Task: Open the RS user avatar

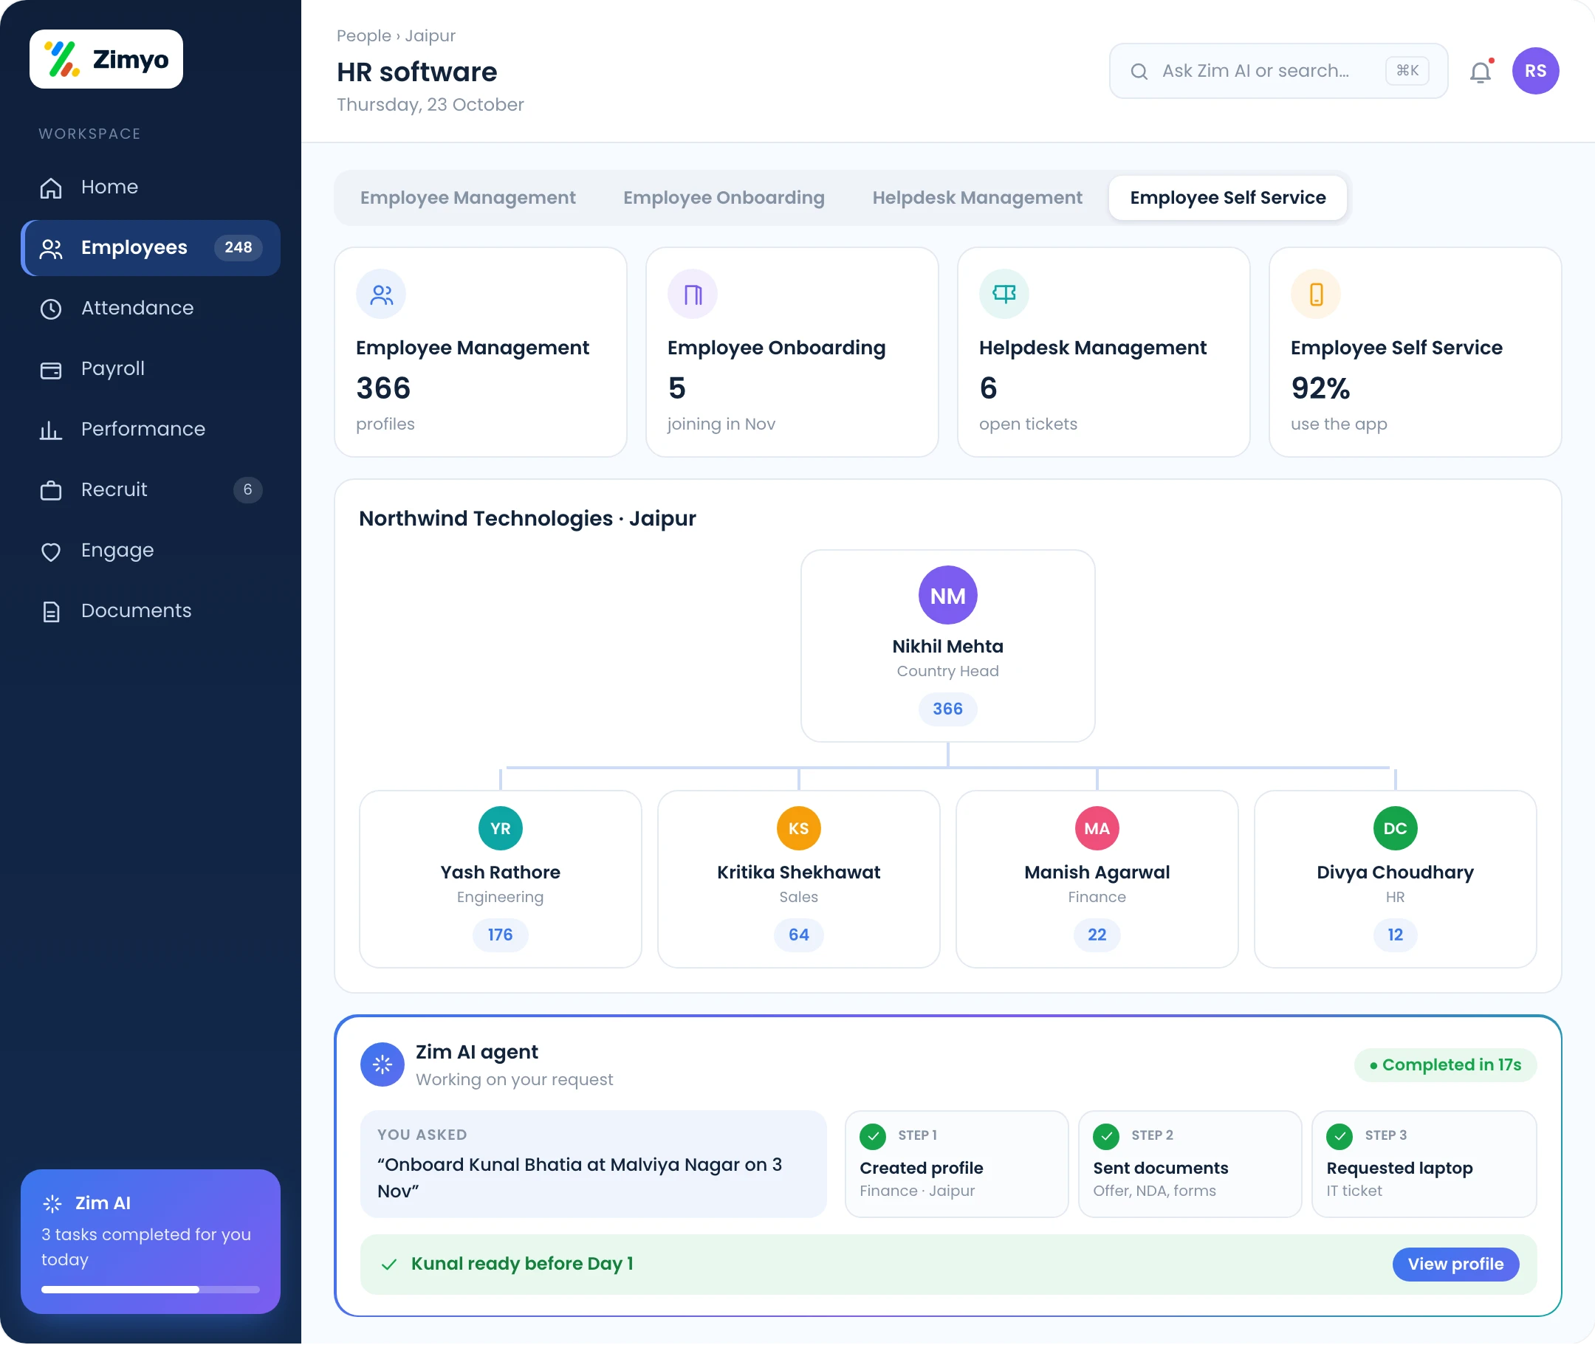Action: [1535, 71]
